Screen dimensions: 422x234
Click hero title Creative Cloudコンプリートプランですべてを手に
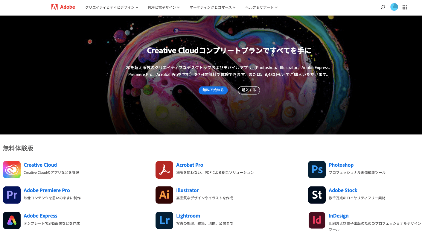pyautogui.click(x=229, y=51)
